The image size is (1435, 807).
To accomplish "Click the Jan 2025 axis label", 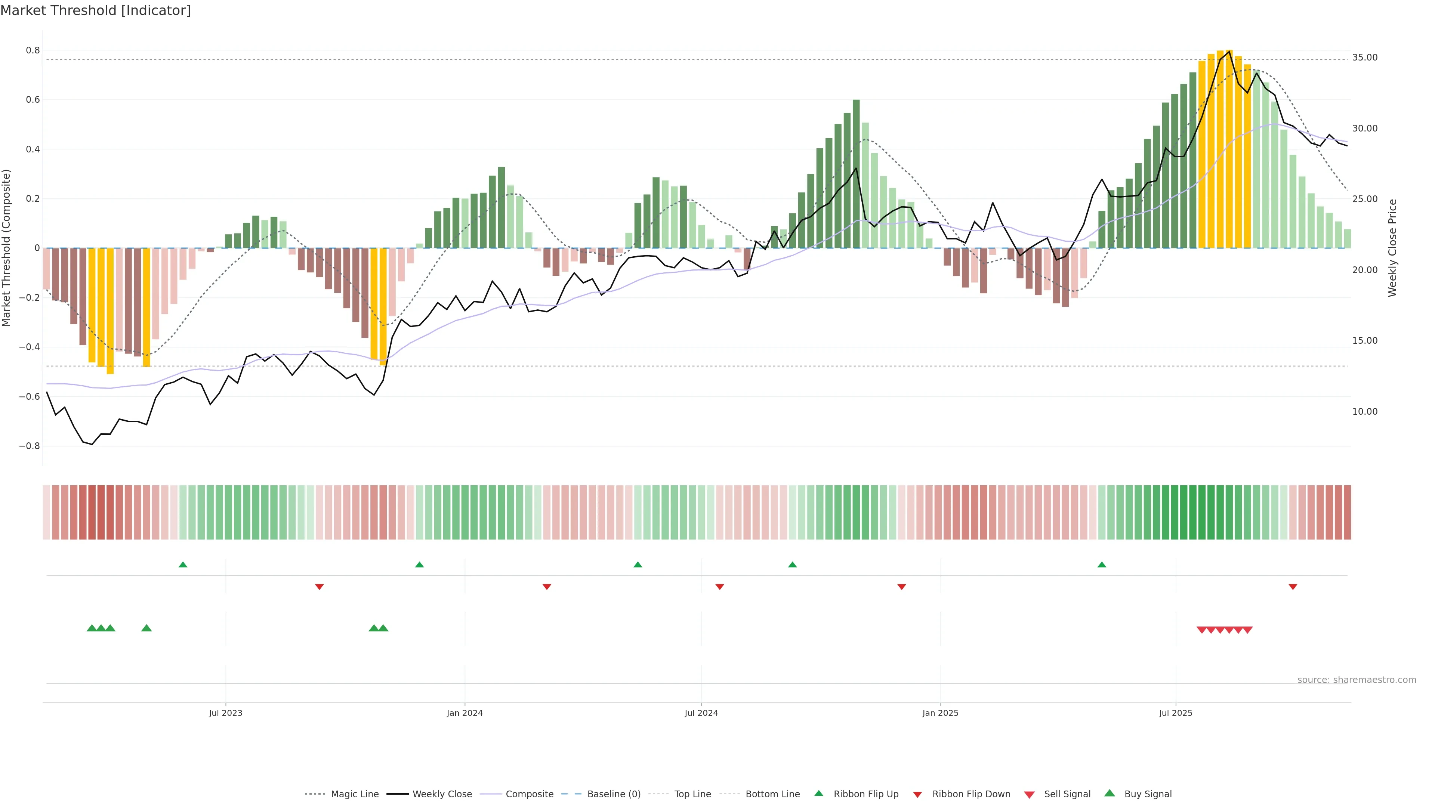I will 940,713.
